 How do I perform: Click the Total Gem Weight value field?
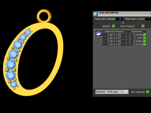(120, 19)
